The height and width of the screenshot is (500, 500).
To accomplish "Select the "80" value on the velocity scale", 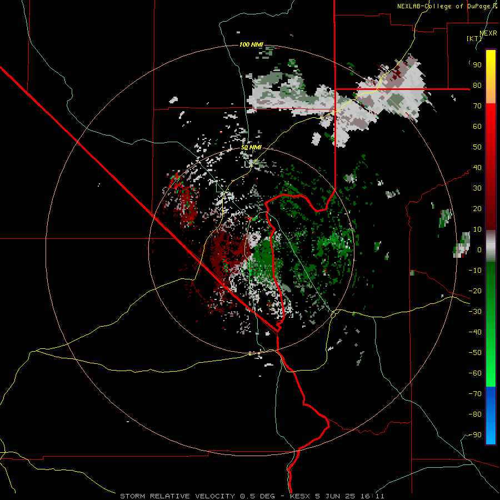I will click(477, 86).
